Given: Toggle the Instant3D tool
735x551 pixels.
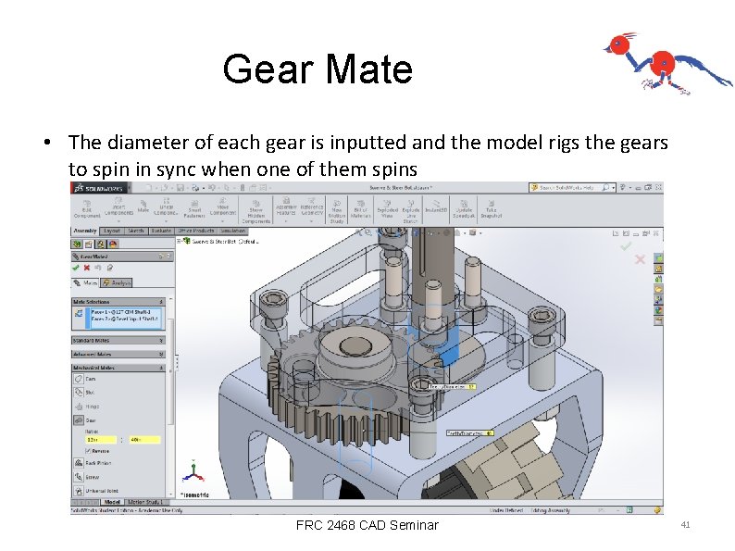Looking at the screenshot, I should tap(436, 207).
